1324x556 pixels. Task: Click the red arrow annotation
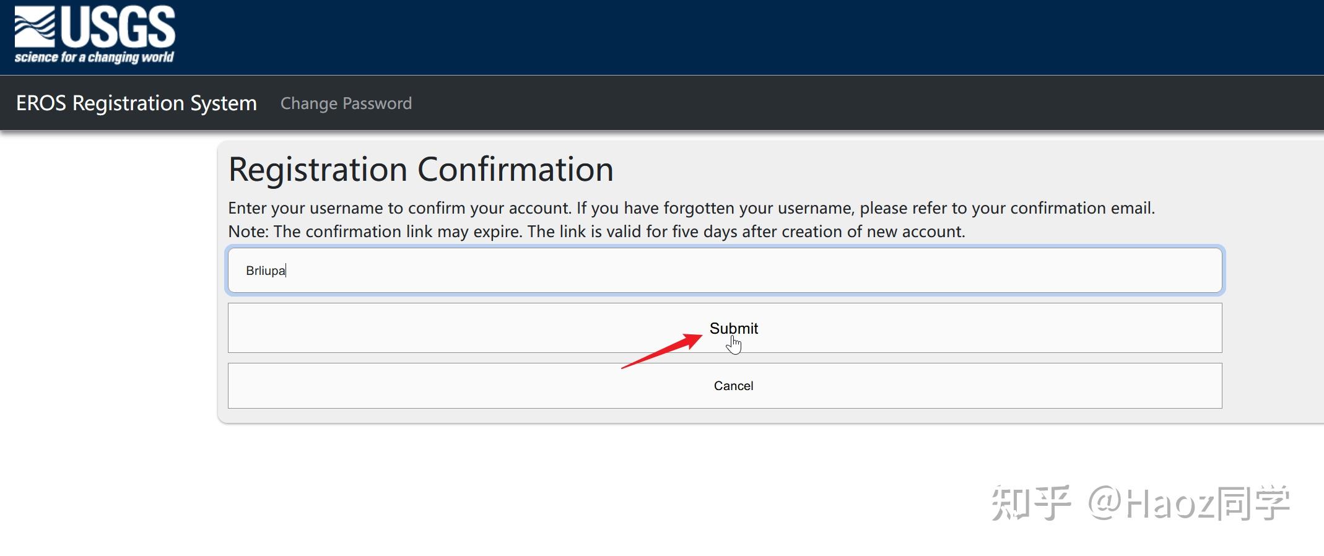tap(661, 351)
